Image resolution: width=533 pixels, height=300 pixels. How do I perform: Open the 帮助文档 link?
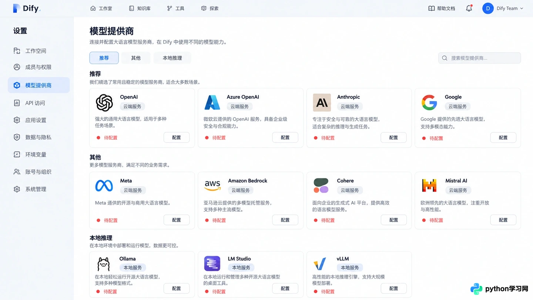(442, 8)
